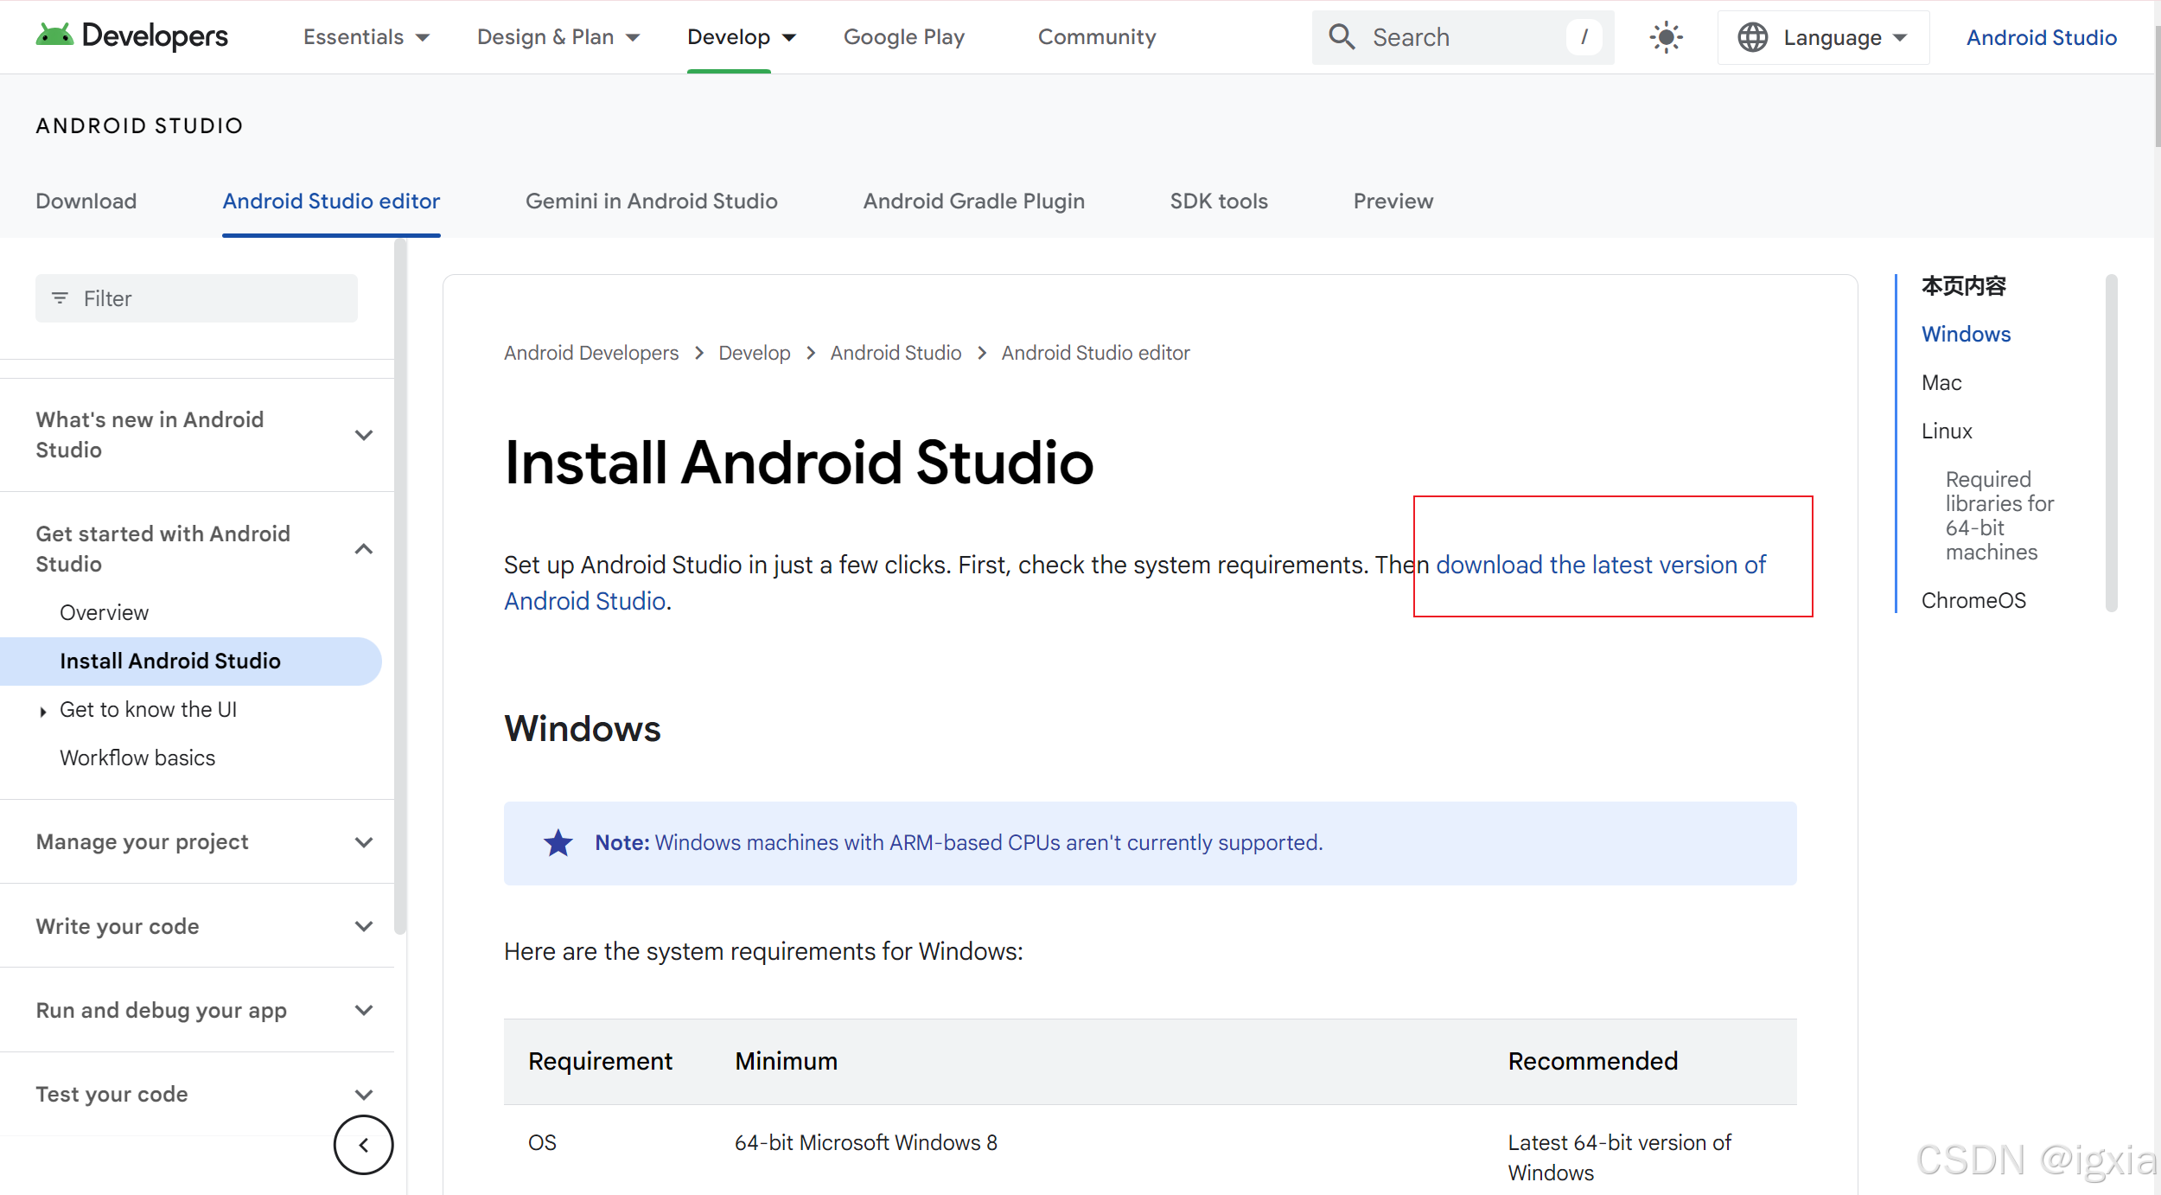Click the Android Studio link at top right
2161x1195 pixels.
[x=2042, y=37]
